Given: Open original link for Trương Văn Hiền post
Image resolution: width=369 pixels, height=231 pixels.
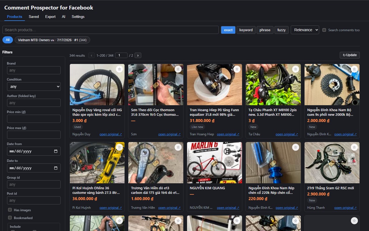Looking at the screenshot, I should [x=170, y=208].
